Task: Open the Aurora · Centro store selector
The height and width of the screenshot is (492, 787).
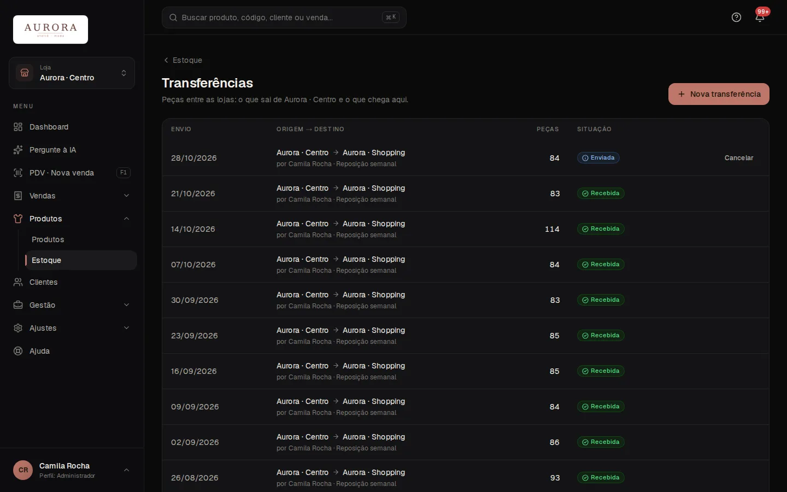Action: click(x=72, y=73)
